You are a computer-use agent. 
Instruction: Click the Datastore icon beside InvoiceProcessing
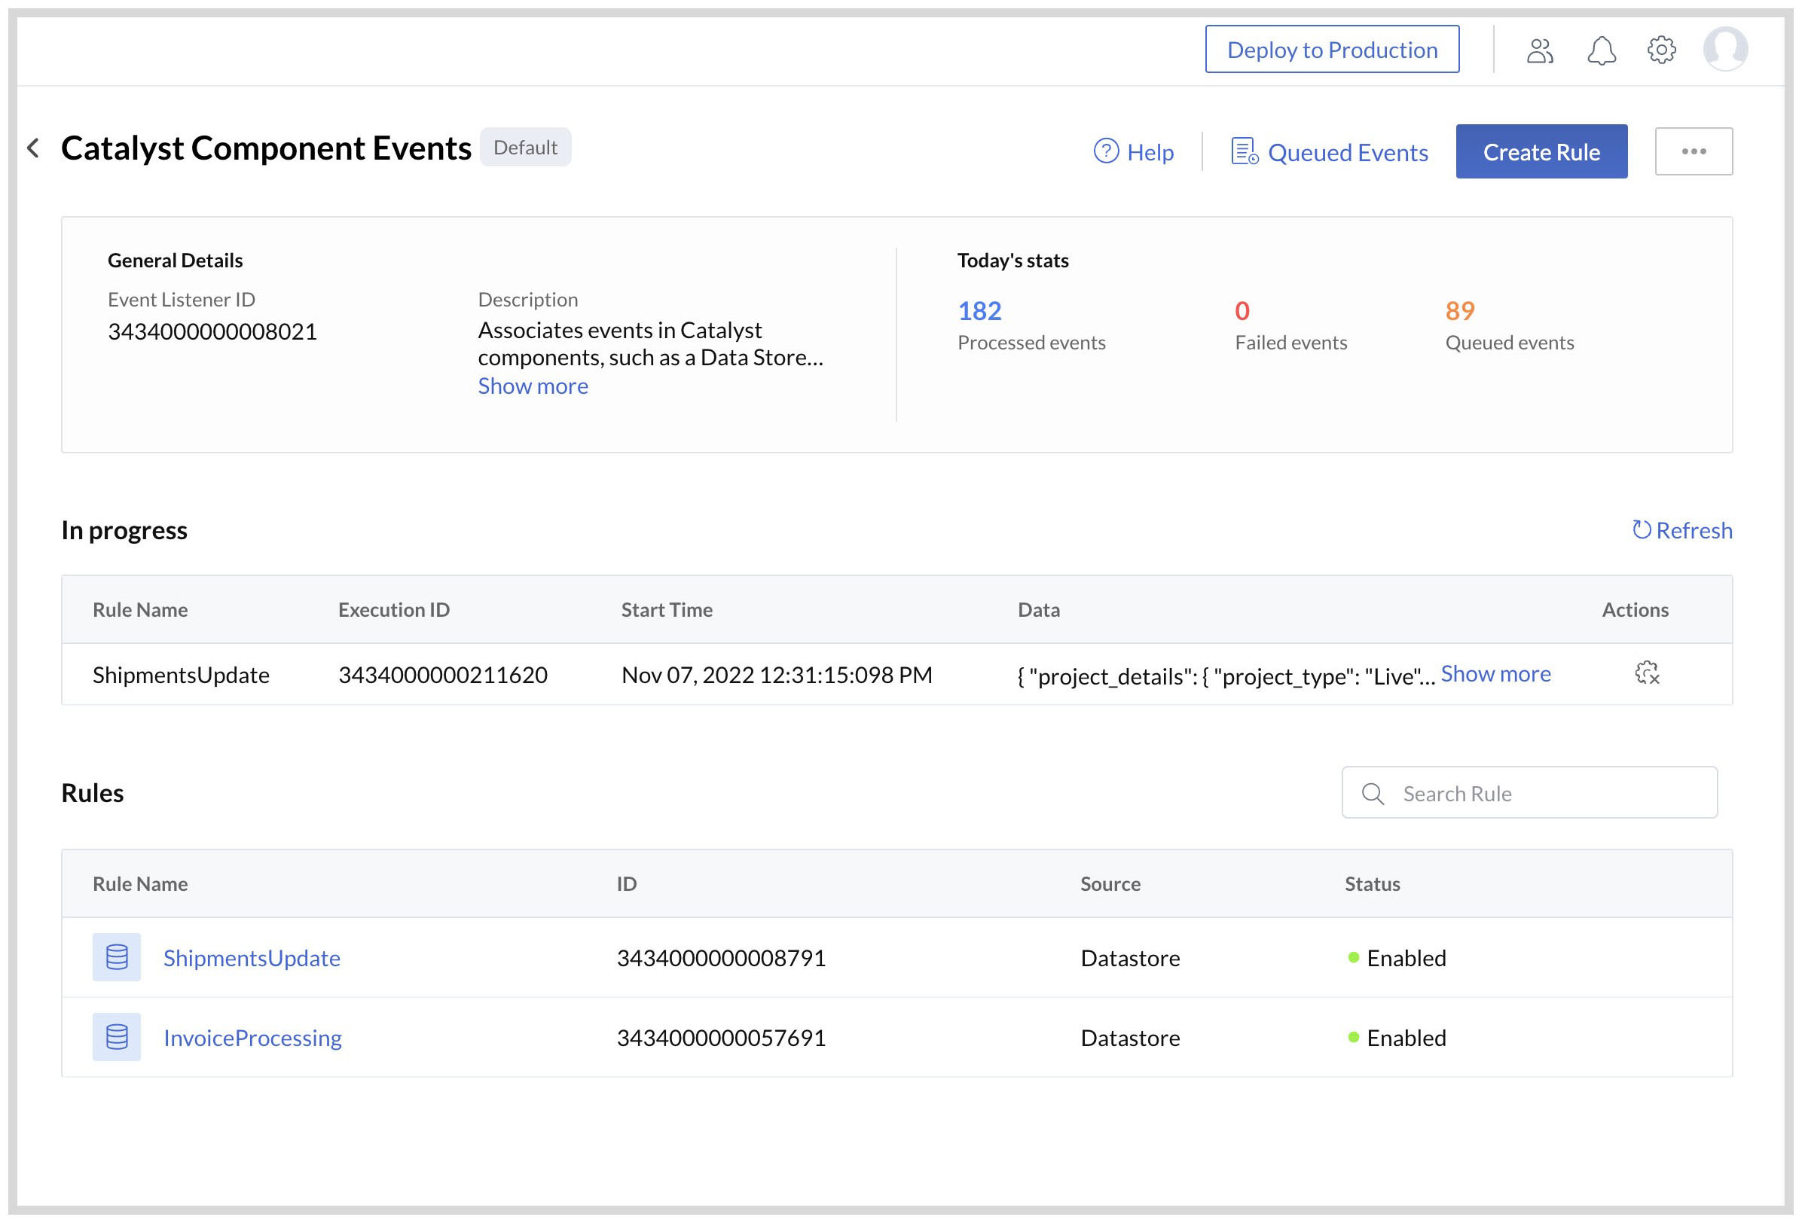click(x=116, y=1037)
